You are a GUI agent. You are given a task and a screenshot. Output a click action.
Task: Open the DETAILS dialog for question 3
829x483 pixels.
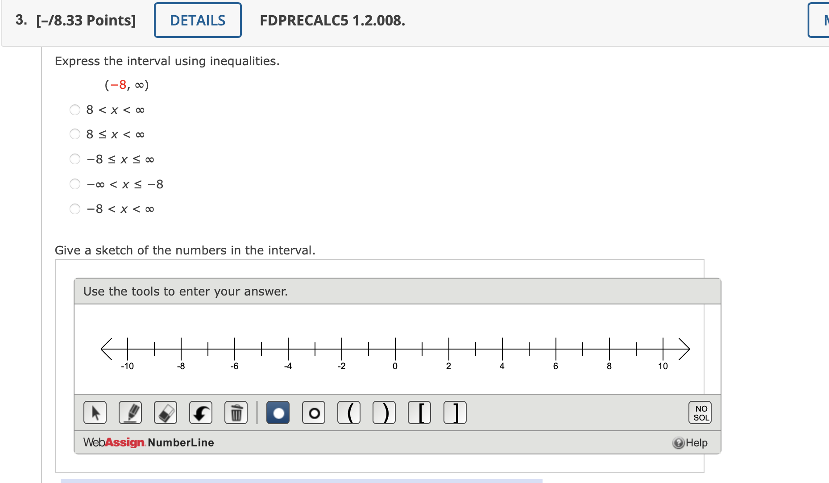198,20
